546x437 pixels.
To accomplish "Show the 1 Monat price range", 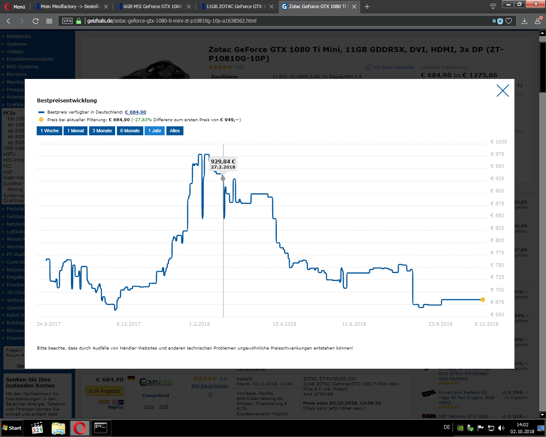I will 76,131.
